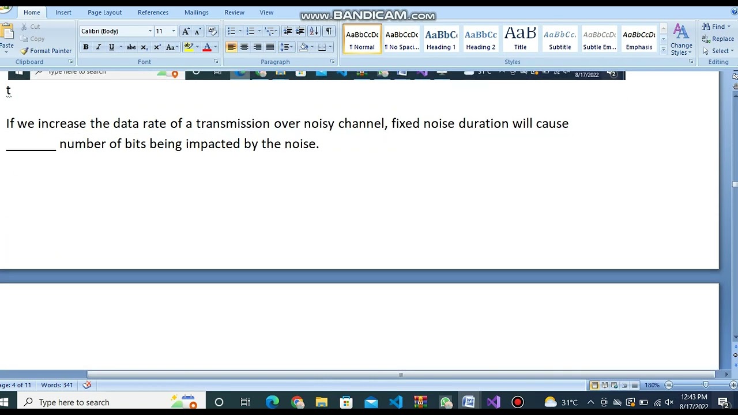
Task: Toggle subscript formatting
Action: pyautogui.click(x=144, y=47)
